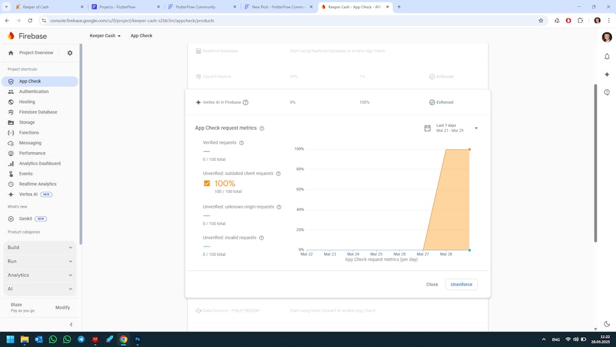Open browser extensions puzzle icon

click(x=580, y=20)
